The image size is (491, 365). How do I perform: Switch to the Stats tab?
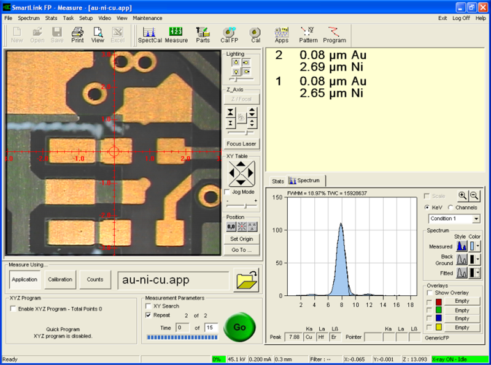click(278, 181)
